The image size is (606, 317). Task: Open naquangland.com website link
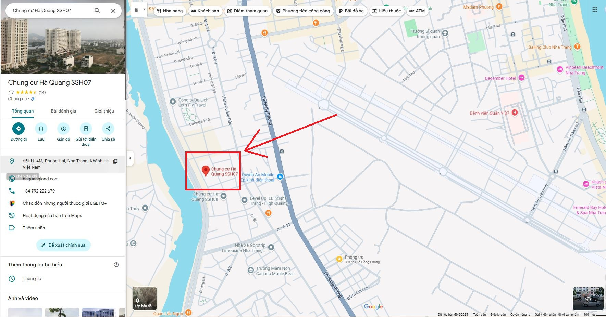tap(40, 179)
